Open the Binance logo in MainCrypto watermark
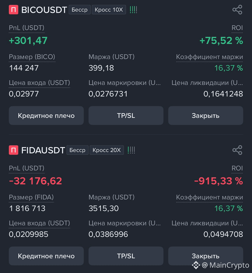This screenshot has height=273, width=252. 196,265
